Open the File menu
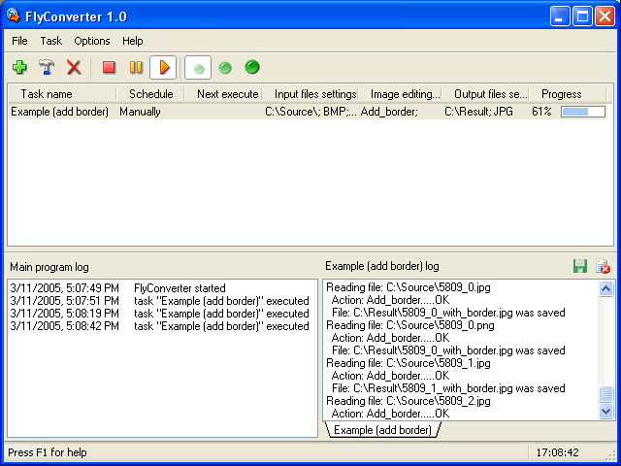The width and height of the screenshot is (621, 466). pos(19,41)
